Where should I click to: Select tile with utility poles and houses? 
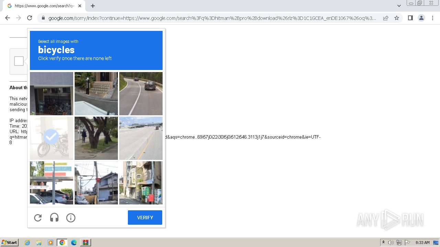(96, 183)
